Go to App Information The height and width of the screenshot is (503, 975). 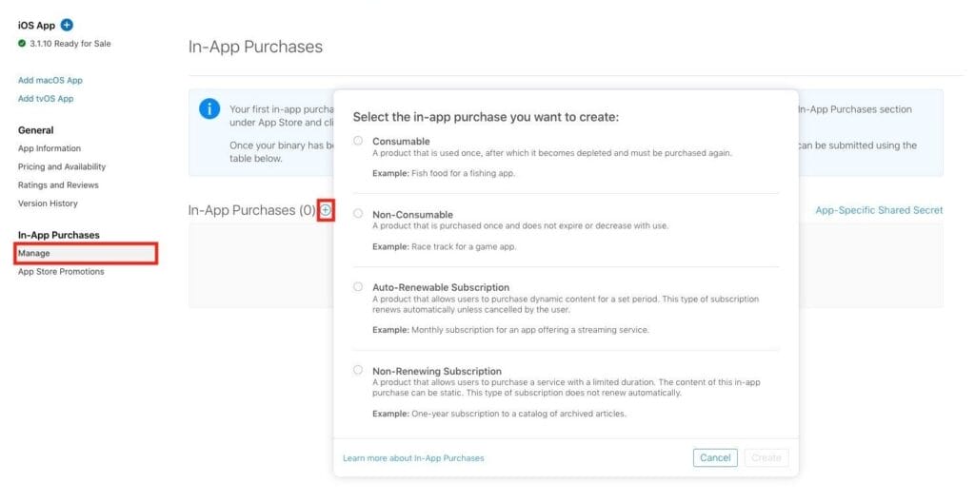(x=50, y=148)
